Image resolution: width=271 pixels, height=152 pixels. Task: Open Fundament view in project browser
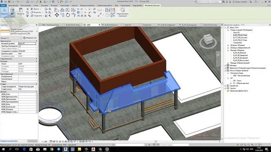point(238,43)
